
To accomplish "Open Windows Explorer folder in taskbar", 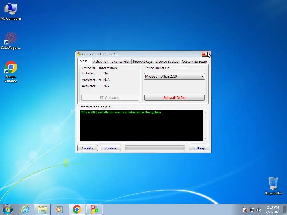I will pyautogui.click(x=42, y=209).
